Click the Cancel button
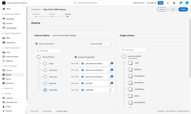The width and height of the screenshot is (191, 114). pos(162,9)
